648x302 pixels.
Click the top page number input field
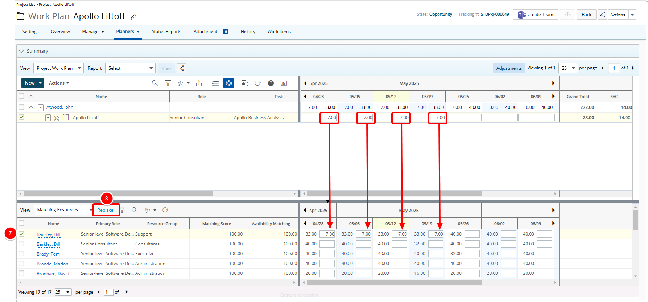coord(614,68)
